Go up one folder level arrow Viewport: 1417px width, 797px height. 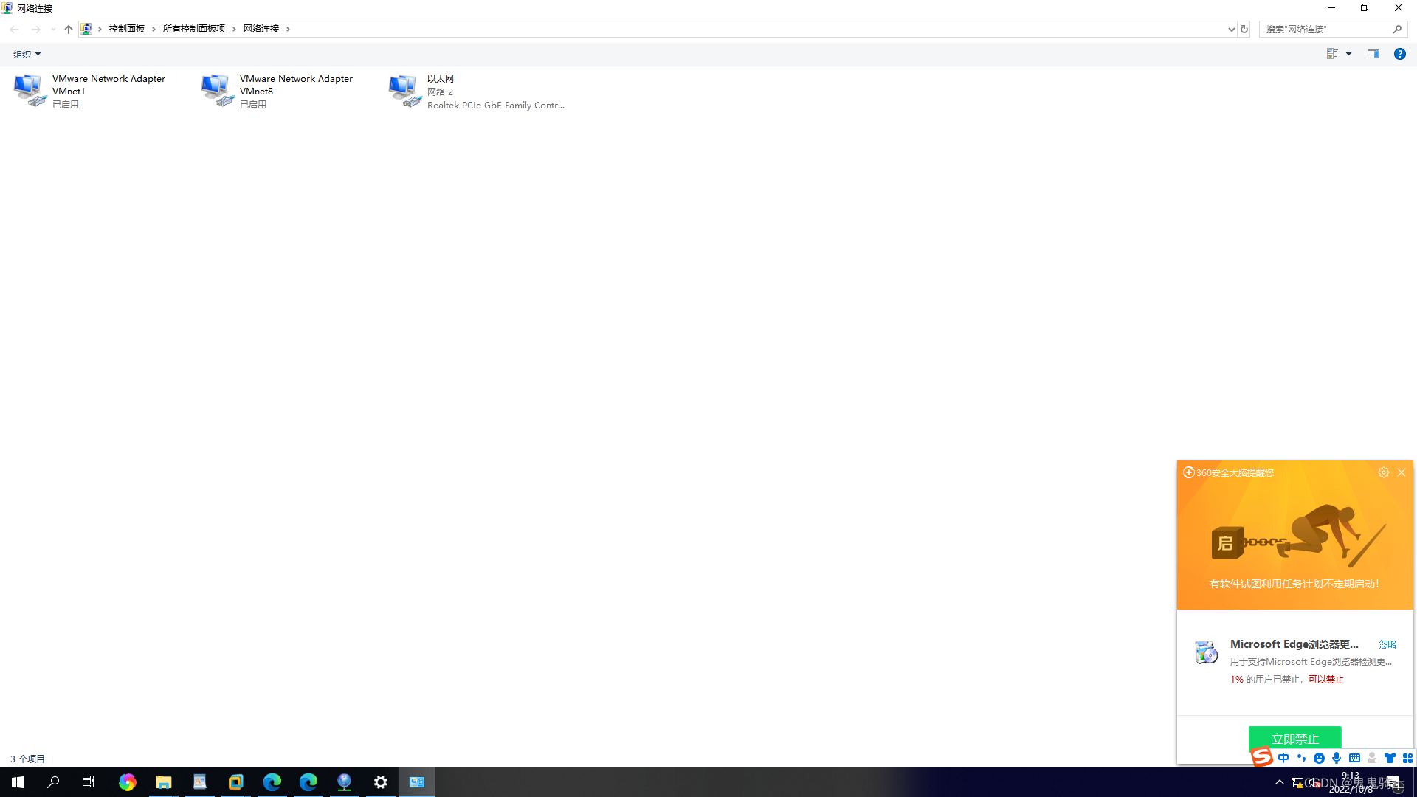(x=68, y=29)
